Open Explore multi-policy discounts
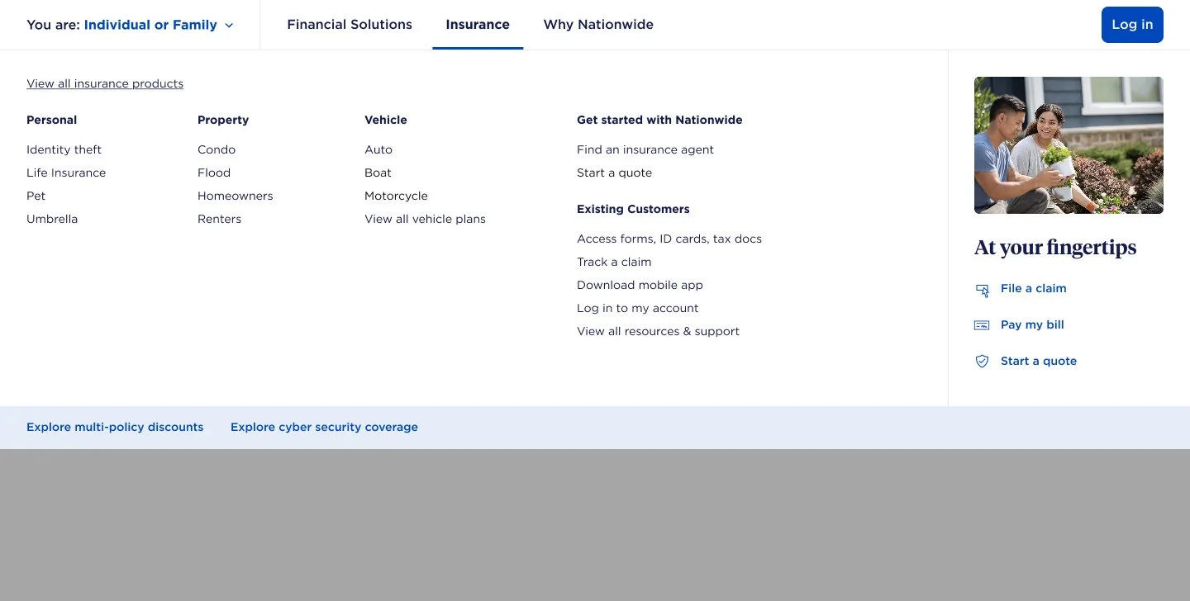This screenshot has width=1190, height=601. coord(115,427)
